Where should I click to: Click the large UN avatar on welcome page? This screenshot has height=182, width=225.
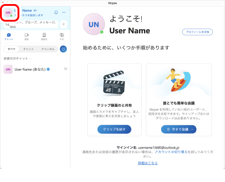point(94,24)
